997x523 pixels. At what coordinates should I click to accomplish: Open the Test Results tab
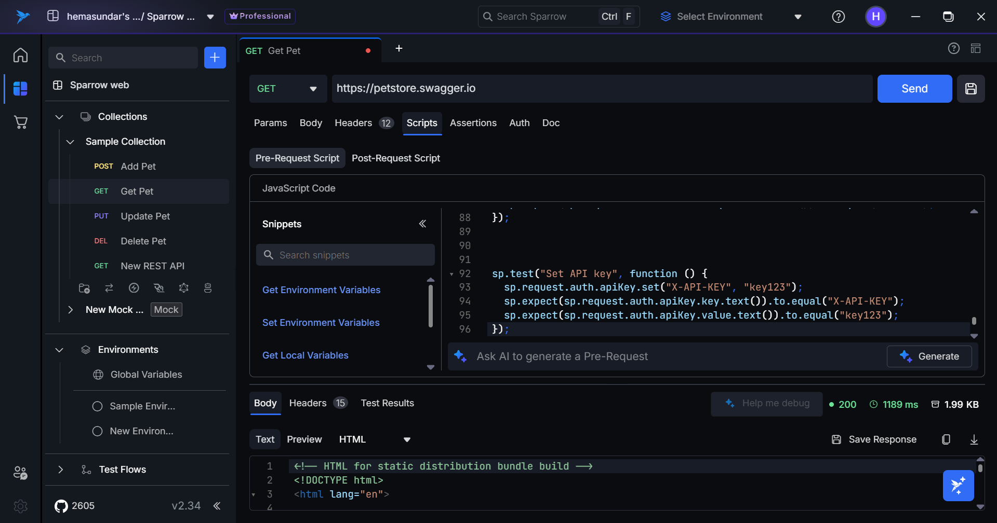[387, 403]
